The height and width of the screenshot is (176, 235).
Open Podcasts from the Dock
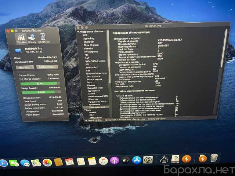point(114,161)
